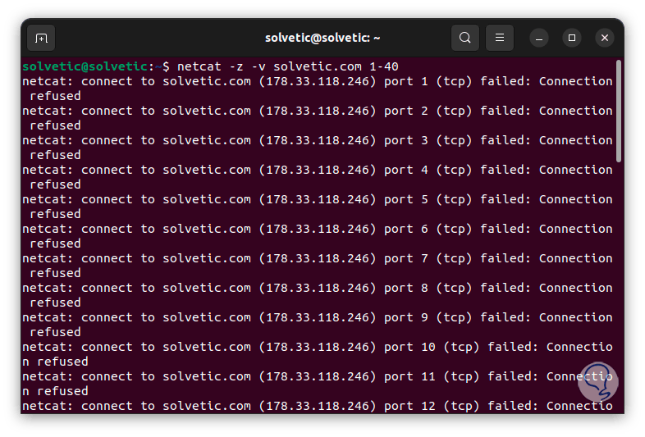Click the terminal vertical scrollbar thumb
Image resolution: width=645 pixels, height=437 pixels.
click(619, 111)
